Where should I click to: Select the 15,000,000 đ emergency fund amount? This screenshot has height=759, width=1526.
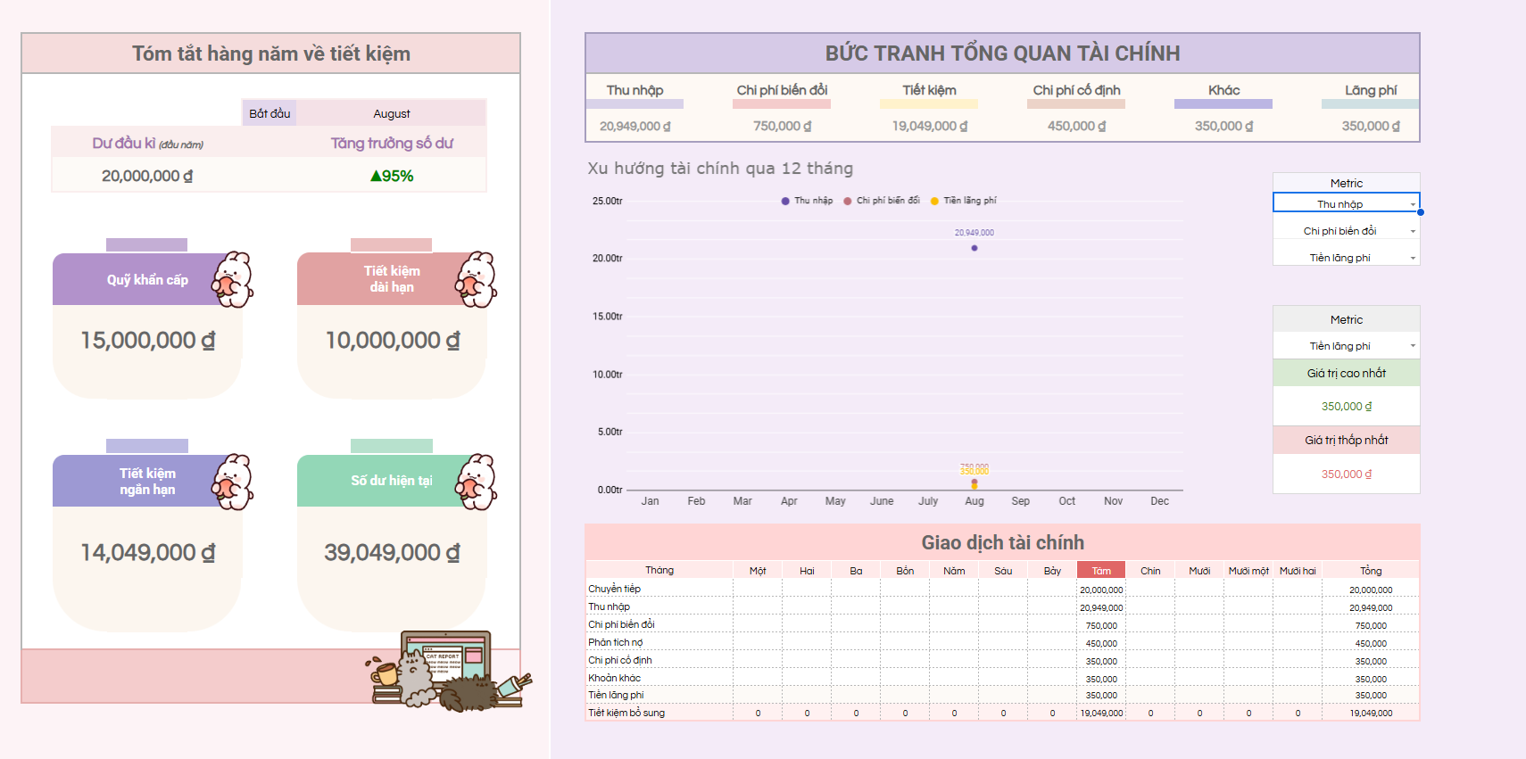(147, 341)
